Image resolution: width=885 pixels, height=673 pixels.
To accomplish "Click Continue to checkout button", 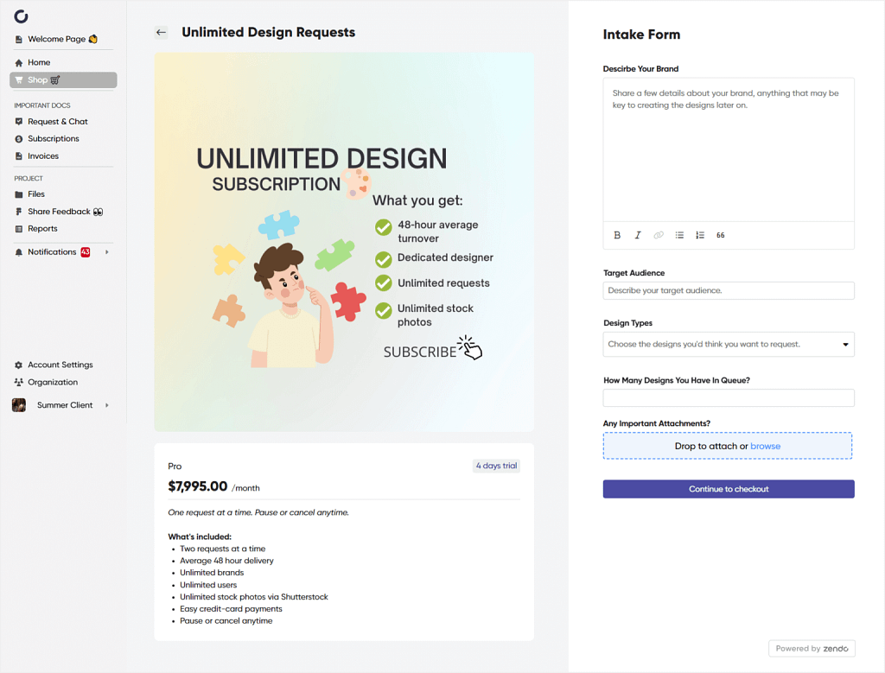I will [728, 489].
